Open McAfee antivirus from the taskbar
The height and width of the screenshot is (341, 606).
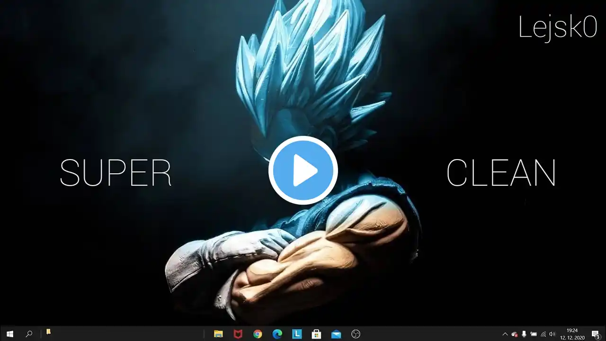tap(238, 334)
